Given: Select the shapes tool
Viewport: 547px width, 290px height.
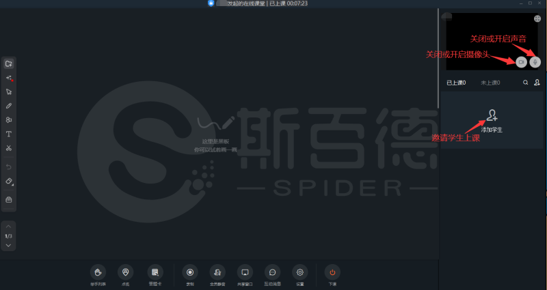Looking at the screenshot, I should [x=9, y=120].
